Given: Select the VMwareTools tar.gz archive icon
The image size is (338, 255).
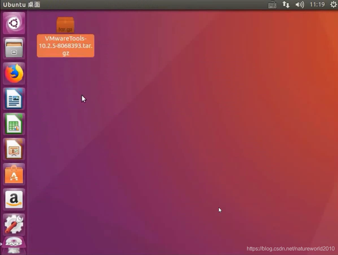Looking at the screenshot, I should pyautogui.click(x=65, y=25).
